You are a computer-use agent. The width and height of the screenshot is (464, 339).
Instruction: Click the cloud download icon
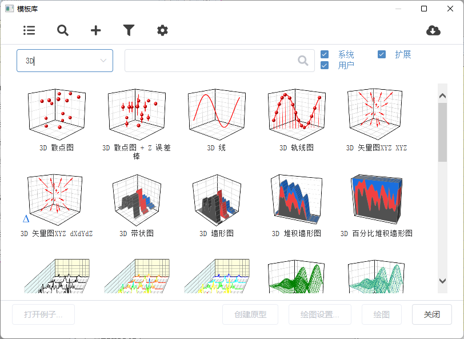coord(433,31)
